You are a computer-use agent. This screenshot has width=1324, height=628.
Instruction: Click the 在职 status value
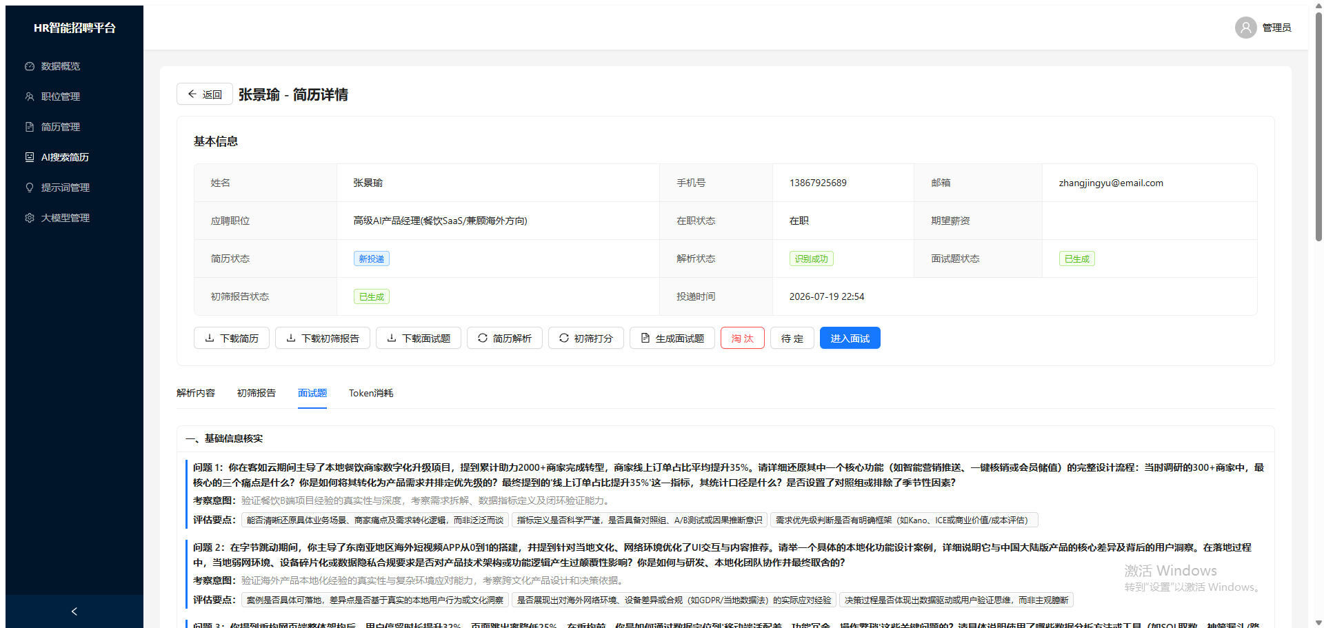tap(799, 221)
